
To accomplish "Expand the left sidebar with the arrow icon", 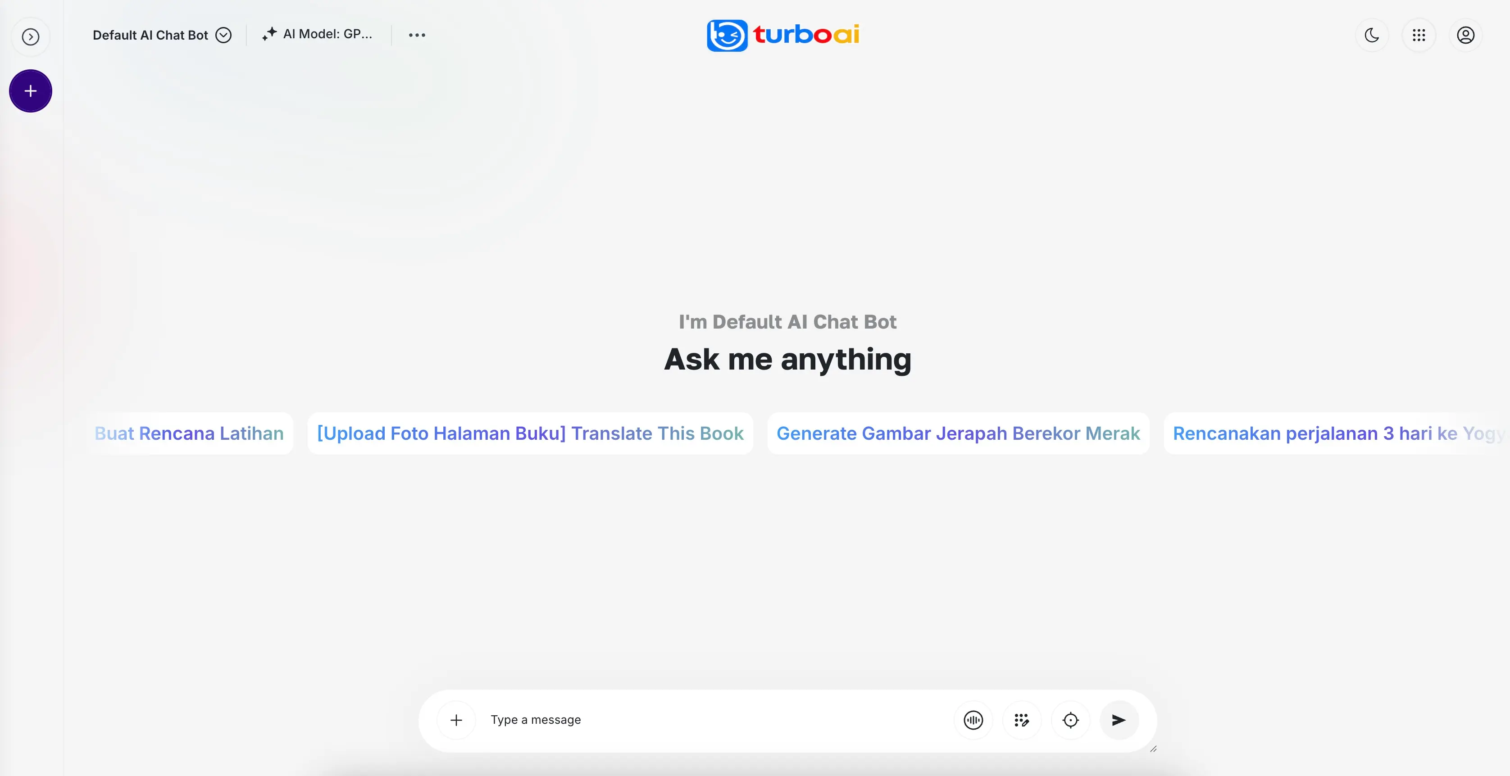I will coord(31,37).
